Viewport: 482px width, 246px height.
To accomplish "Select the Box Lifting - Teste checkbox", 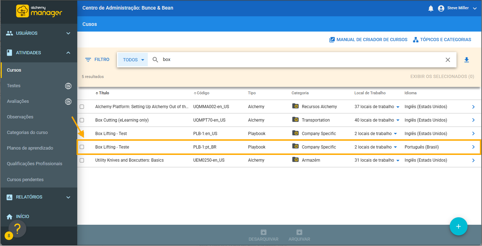I will [x=82, y=147].
